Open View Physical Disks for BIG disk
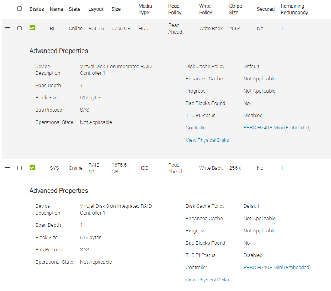 (x=207, y=140)
